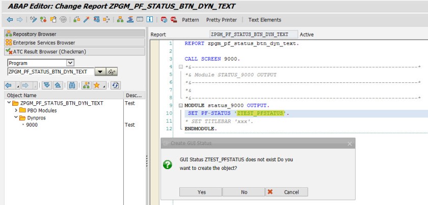This screenshot has width=428, height=205.
Task: Collapse the ZPGM_PF_STATUS_BTN_DYN_TEXT tree node
Action: coord(9,103)
